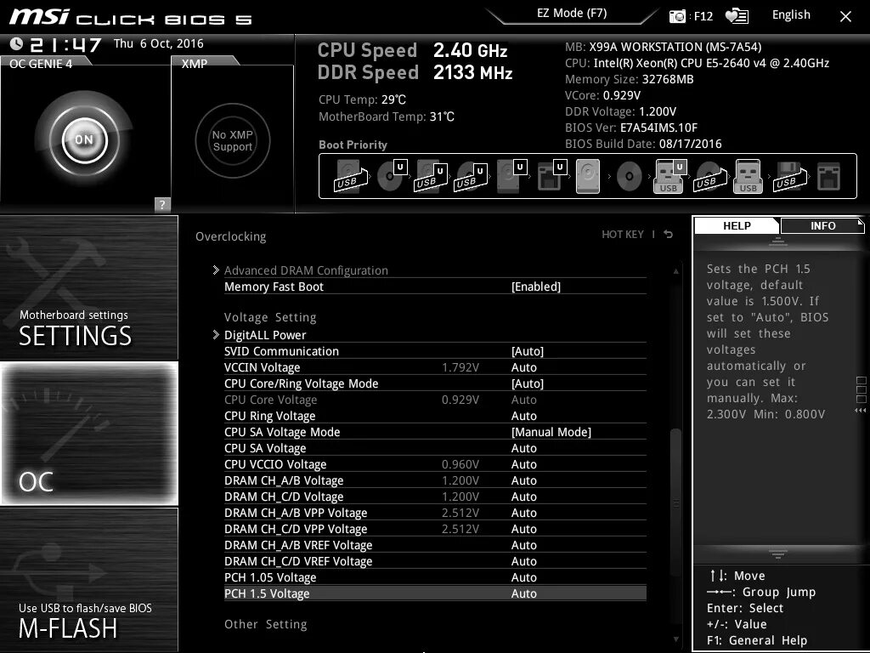Image resolution: width=870 pixels, height=653 pixels.
Task: Select the non-UEFI USB key boot device
Action: click(748, 177)
